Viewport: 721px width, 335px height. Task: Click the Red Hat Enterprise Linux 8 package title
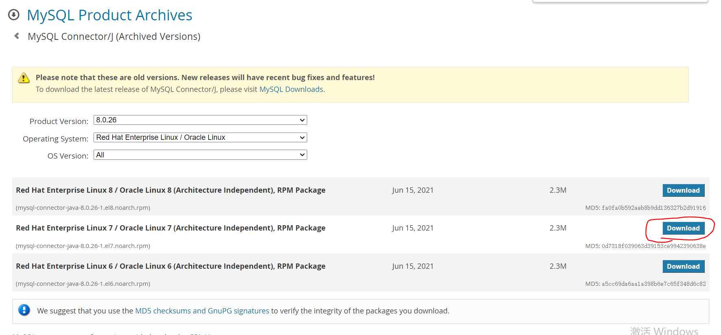click(170, 190)
